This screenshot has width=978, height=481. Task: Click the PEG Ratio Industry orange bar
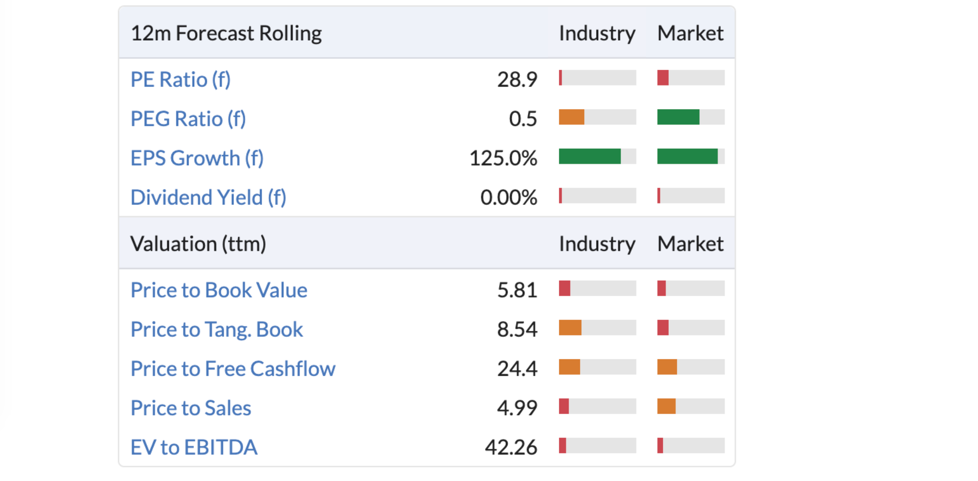click(x=571, y=117)
